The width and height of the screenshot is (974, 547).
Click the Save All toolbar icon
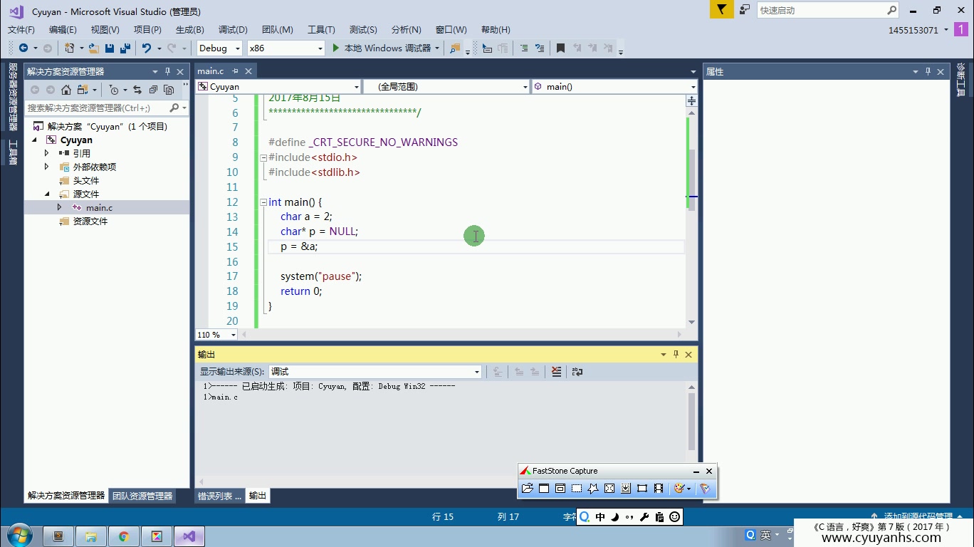pos(125,48)
